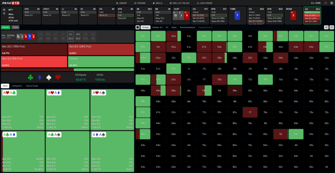Select the green Check 45.29% action bar
The image size is (335, 173).
[101, 62]
